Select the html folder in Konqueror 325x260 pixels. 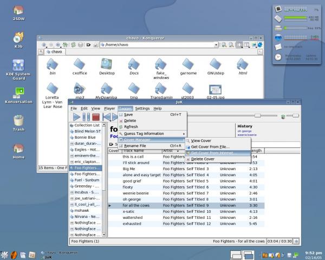243,66
